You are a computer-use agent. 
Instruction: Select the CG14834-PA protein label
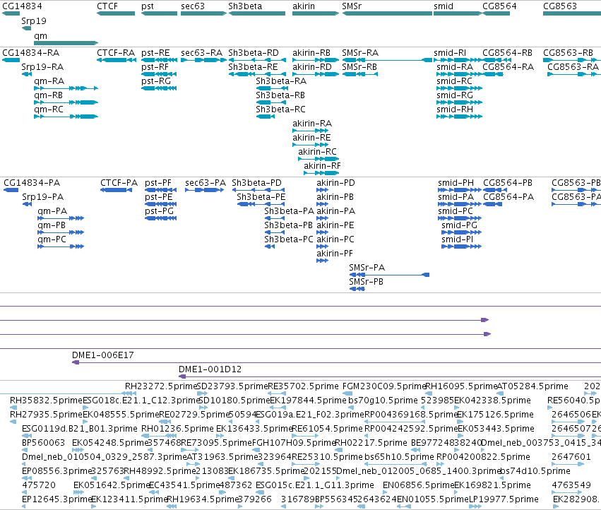(32, 182)
